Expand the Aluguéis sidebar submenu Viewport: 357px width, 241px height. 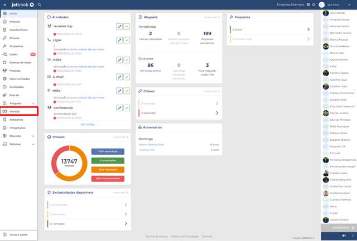coord(18,104)
